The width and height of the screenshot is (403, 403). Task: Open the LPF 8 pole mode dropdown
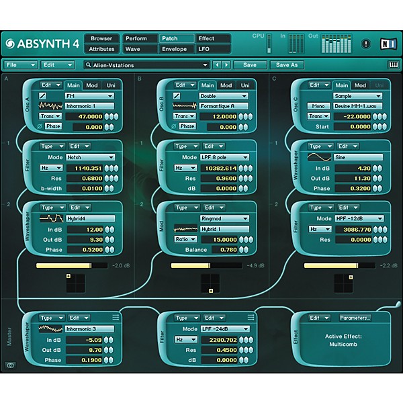224,157
